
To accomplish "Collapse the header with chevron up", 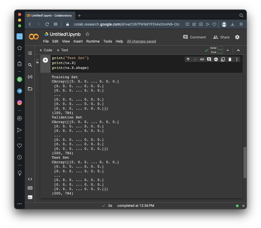I will [238, 50].
